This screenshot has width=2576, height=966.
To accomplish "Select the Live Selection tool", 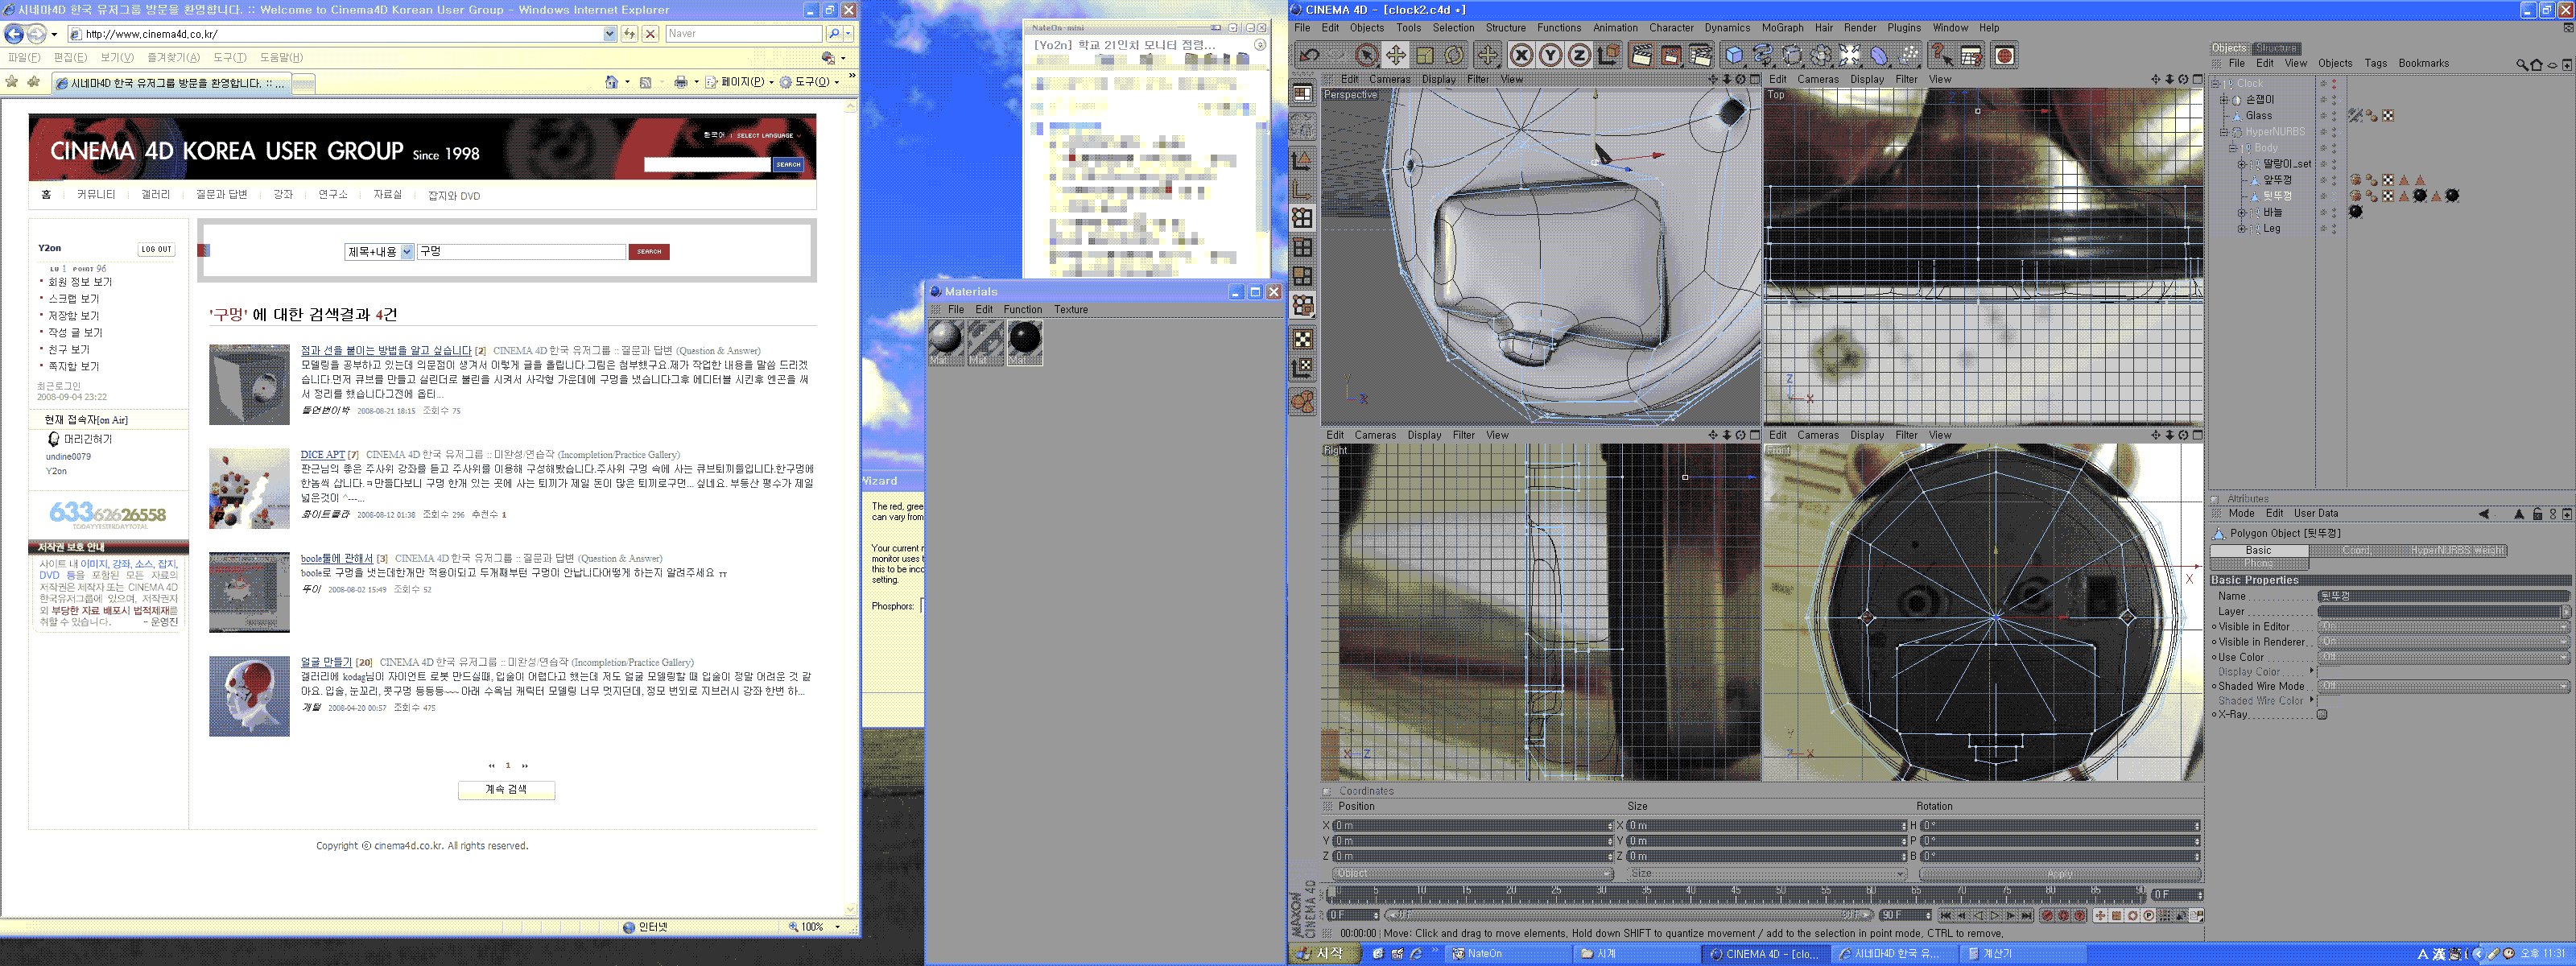I will pos(1366,55).
